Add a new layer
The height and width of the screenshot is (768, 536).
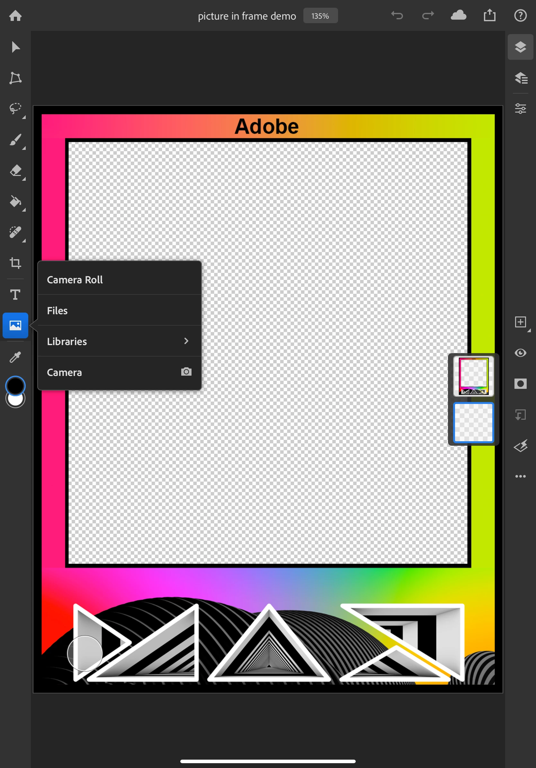520,322
